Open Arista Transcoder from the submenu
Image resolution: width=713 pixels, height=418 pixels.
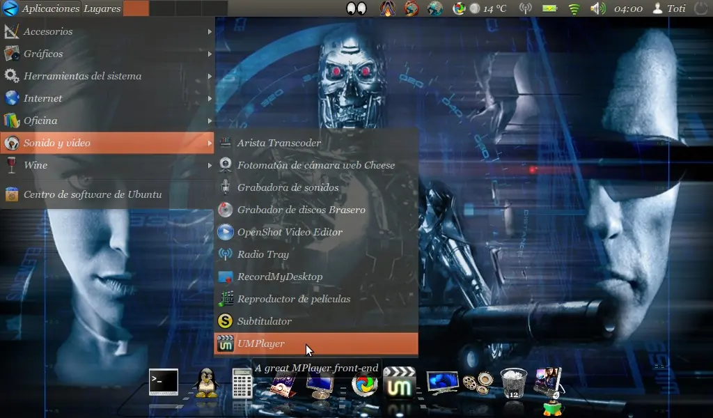pos(315,143)
